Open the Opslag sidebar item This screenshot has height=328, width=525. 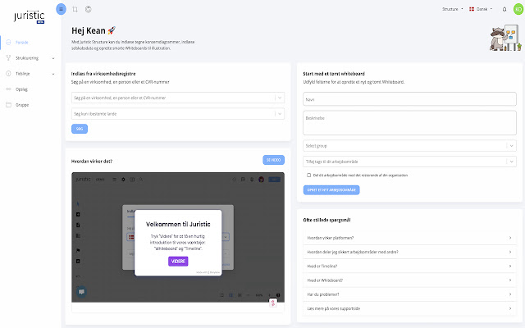[21, 89]
